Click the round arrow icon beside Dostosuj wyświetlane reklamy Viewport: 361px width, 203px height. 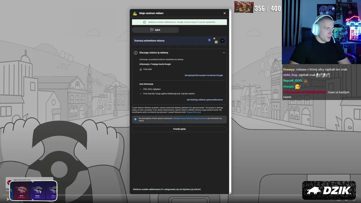(222, 41)
